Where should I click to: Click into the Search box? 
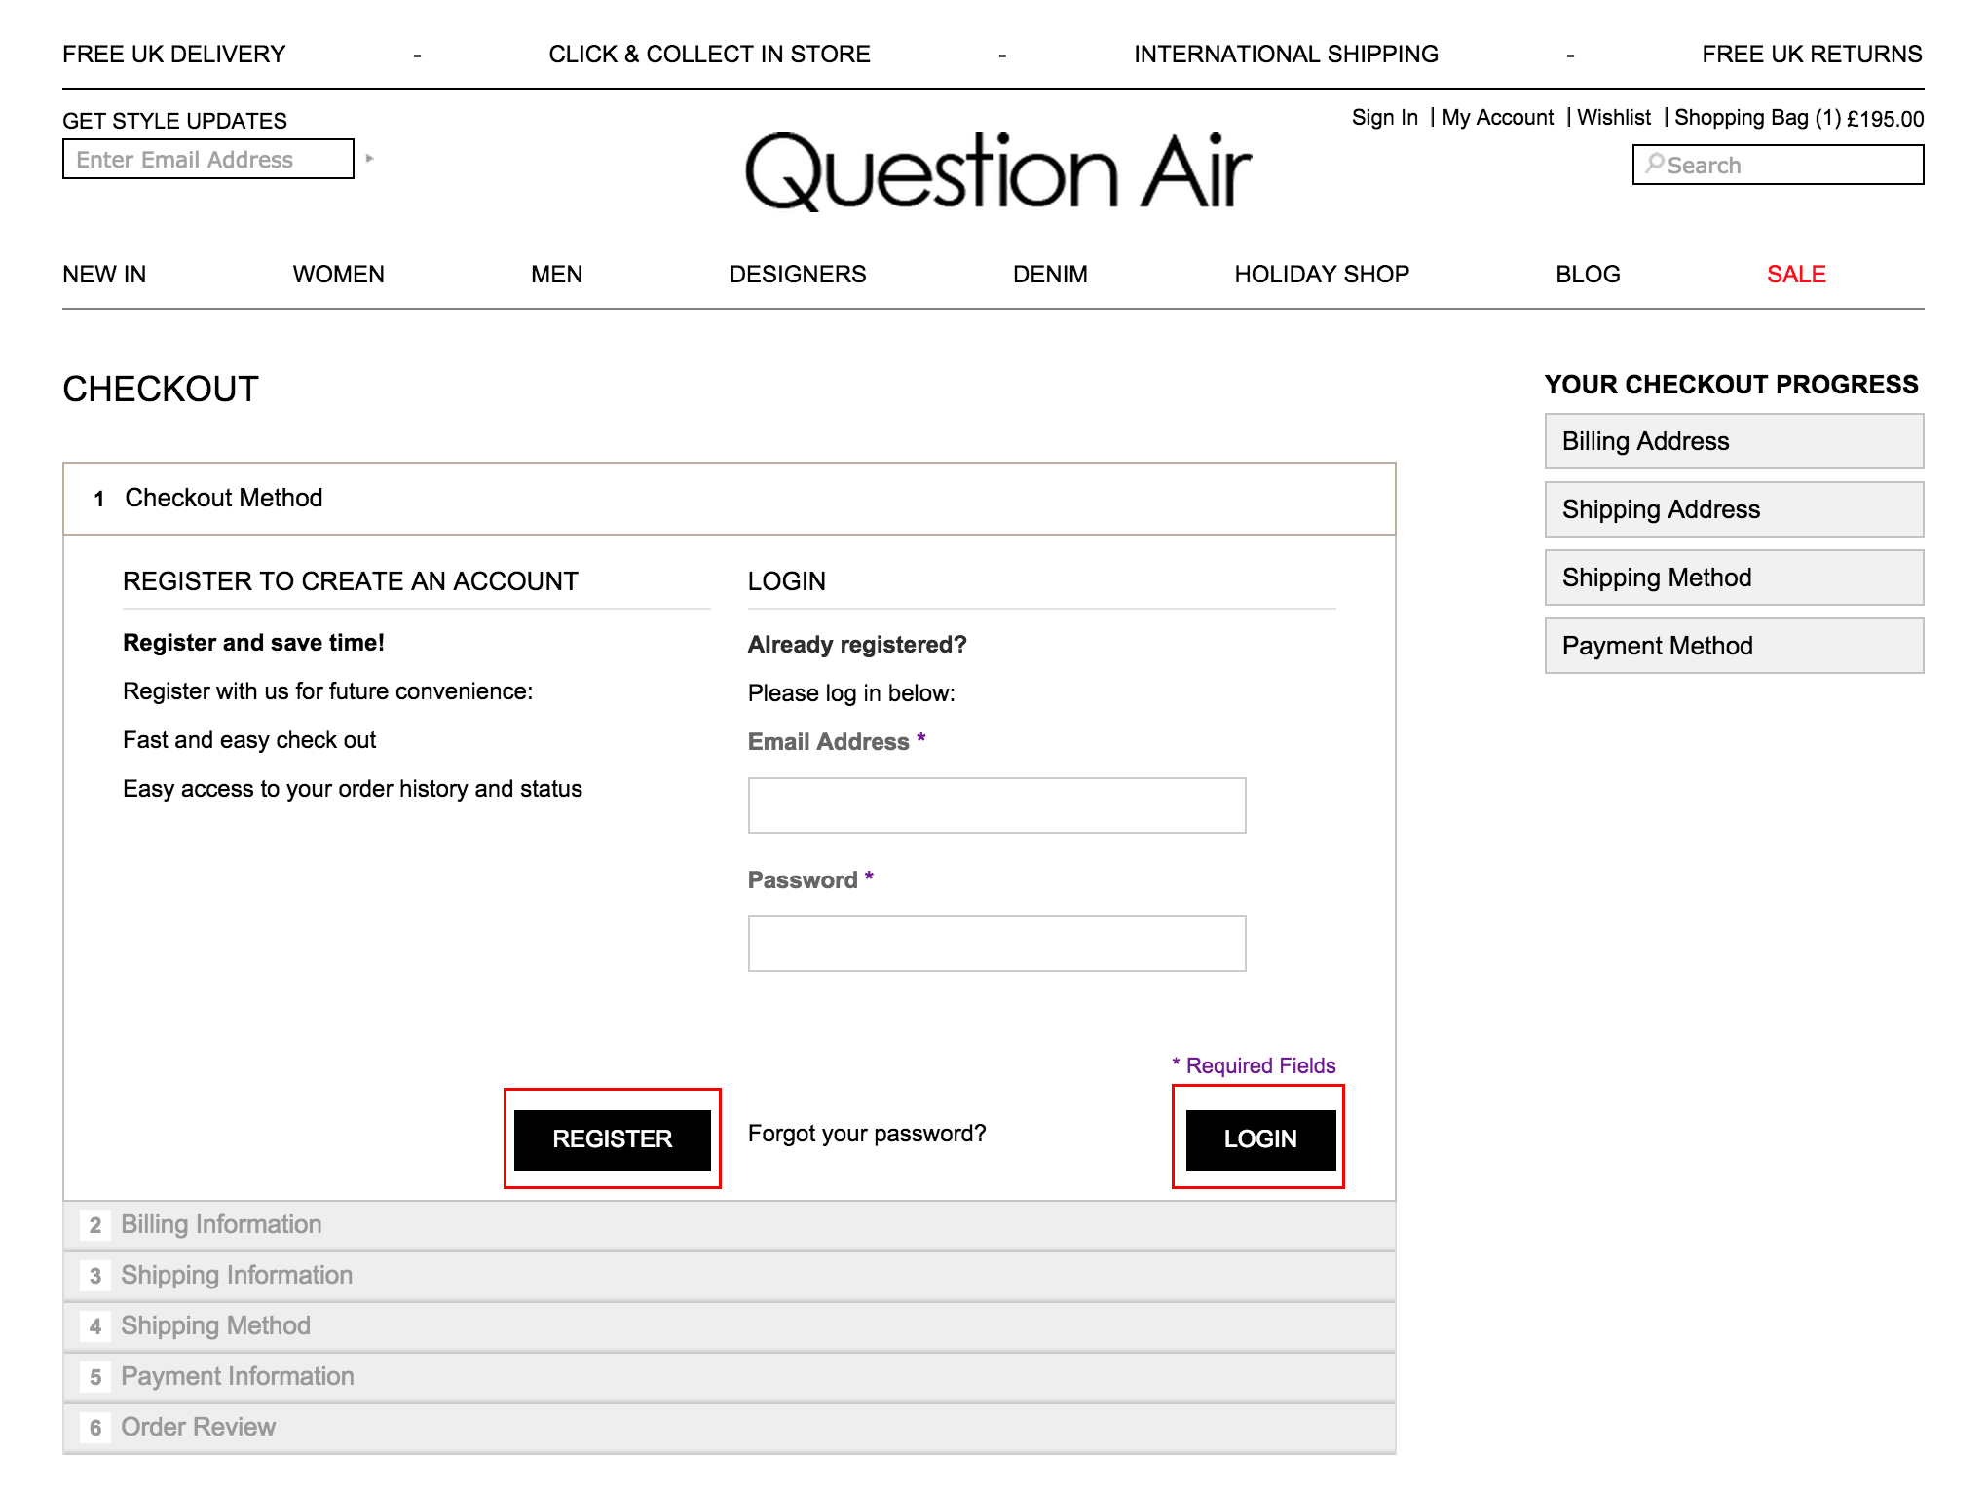pos(1778,165)
